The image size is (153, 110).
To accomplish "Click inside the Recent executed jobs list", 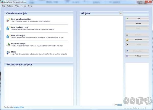I will (x=39, y=86).
